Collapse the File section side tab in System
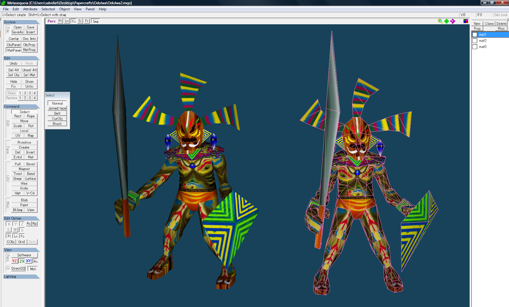Image resolution: width=509 pixels, height=307 pixels. [x=8, y=30]
